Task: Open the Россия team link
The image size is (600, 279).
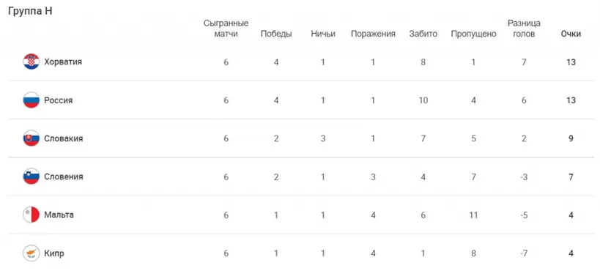Action: [58, 100]
